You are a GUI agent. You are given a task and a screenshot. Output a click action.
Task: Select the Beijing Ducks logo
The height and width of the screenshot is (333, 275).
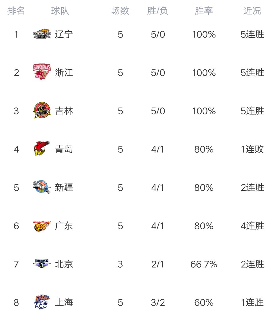pyautogui.click(x=42, y=264)
